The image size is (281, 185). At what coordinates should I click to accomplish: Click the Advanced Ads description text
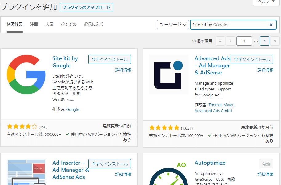(214, 89)
